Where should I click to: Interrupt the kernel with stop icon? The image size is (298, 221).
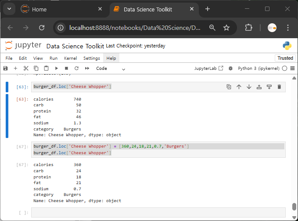[66, 68]
